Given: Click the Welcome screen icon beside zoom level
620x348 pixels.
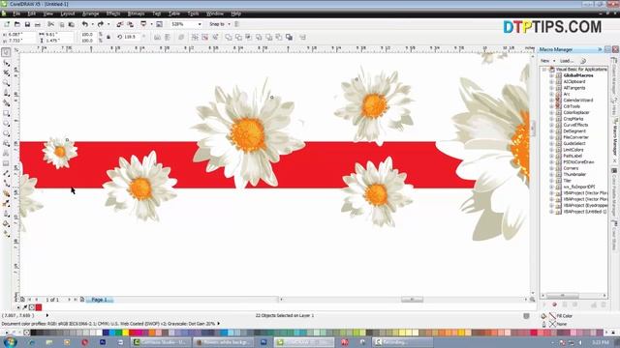Looking at the screenshot, I should click(x=159, y=24).
